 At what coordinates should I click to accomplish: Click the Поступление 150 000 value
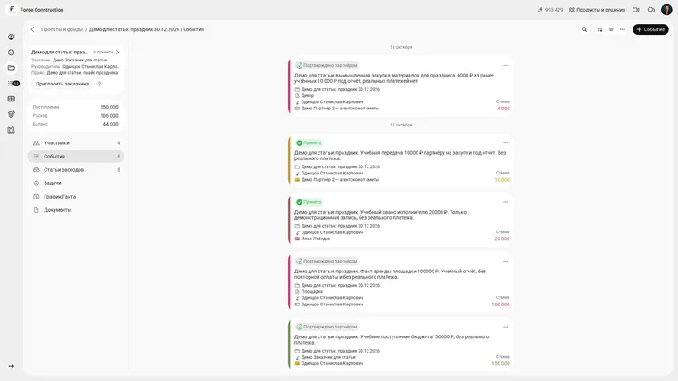109,107
